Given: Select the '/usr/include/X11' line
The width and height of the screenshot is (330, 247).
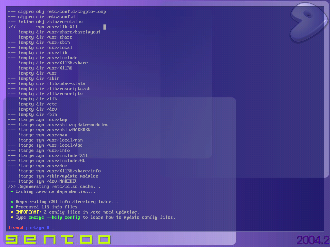Looking at the screenshot, I should (x=48, y=156).
